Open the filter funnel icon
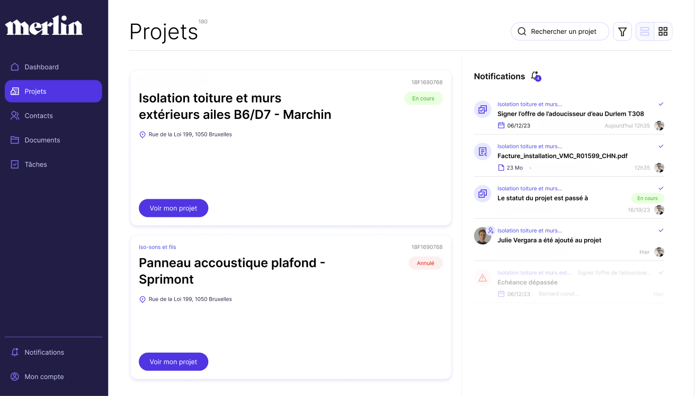This screenshot has width=695, height=396. click(622, 32)
